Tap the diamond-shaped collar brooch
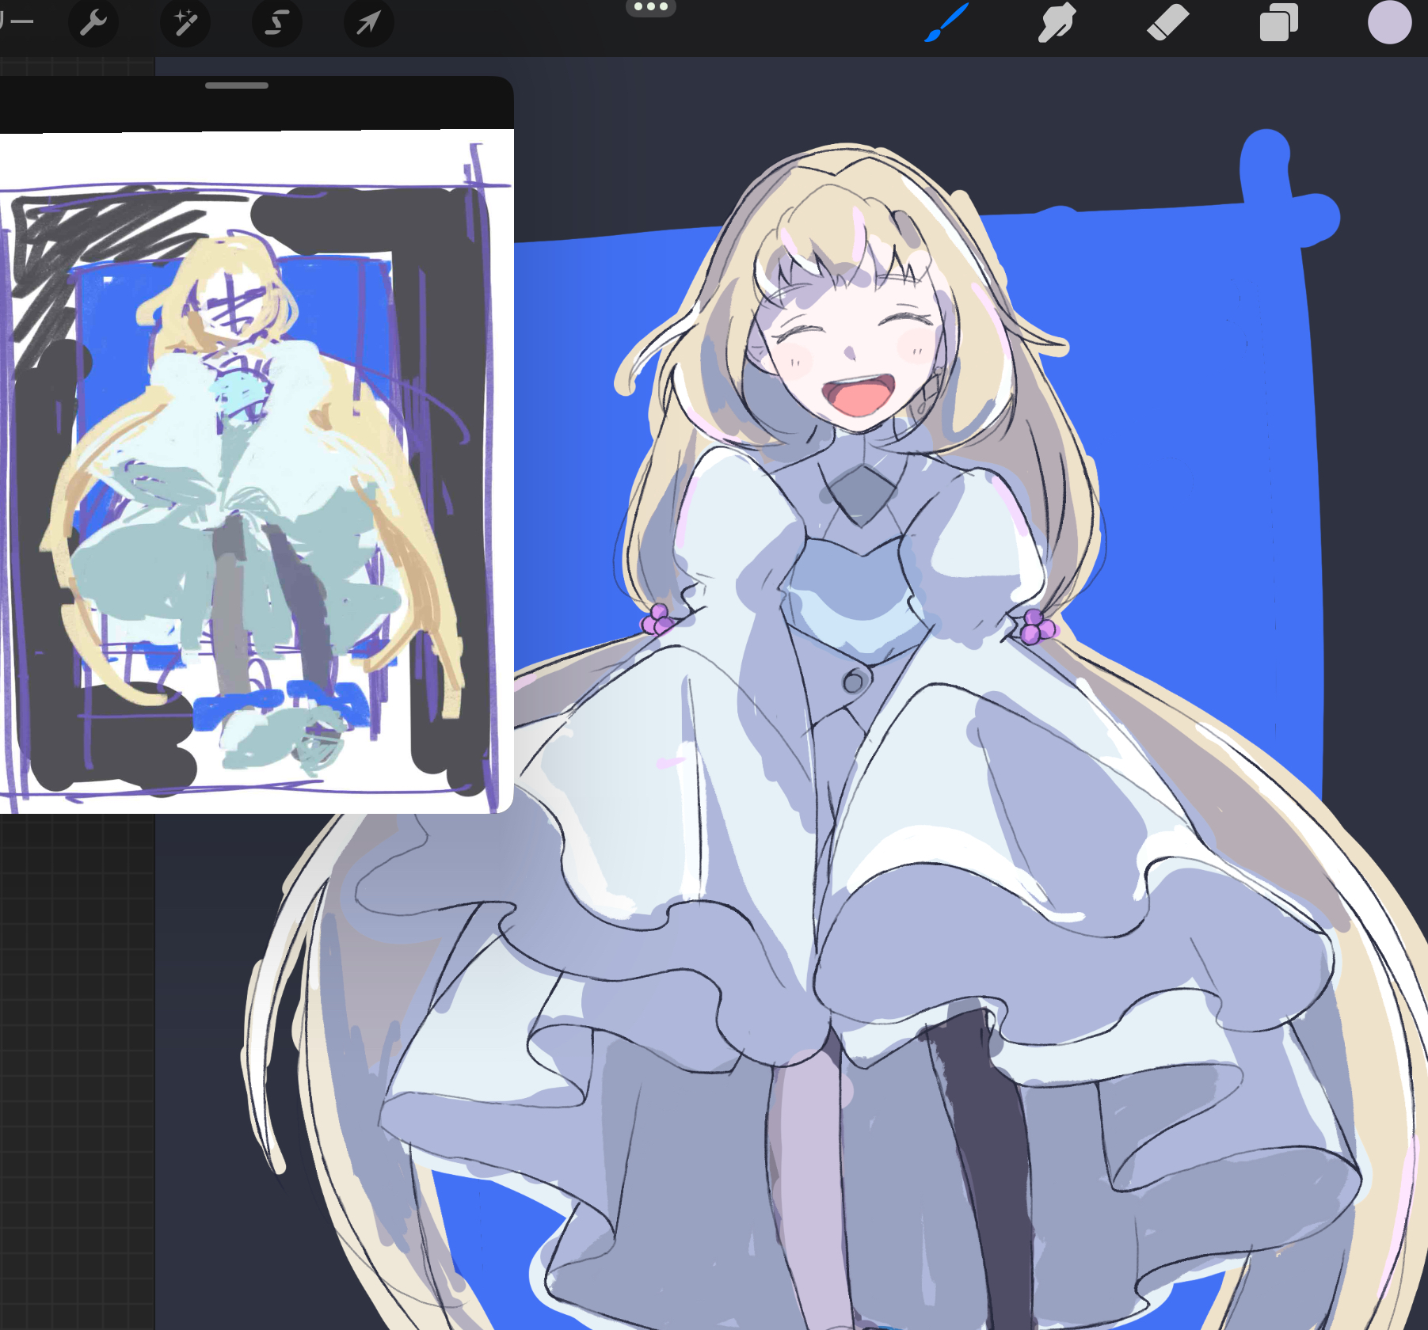 (863, 492)
